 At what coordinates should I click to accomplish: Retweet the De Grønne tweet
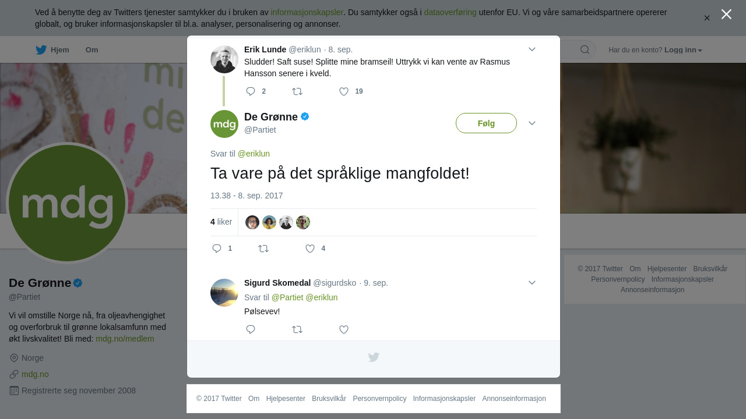[x=263, y=248]
